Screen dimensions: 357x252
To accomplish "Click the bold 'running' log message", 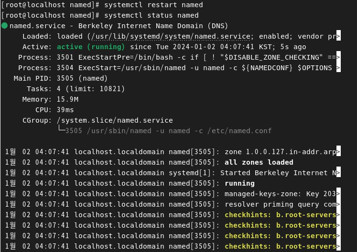I will (239, 183).
